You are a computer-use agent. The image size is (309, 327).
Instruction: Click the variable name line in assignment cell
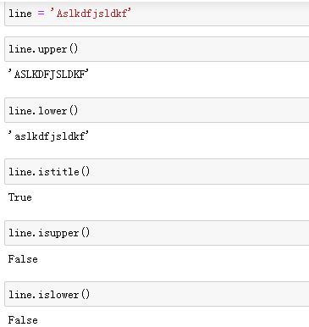pyautogui.click(x=20, y=14)
